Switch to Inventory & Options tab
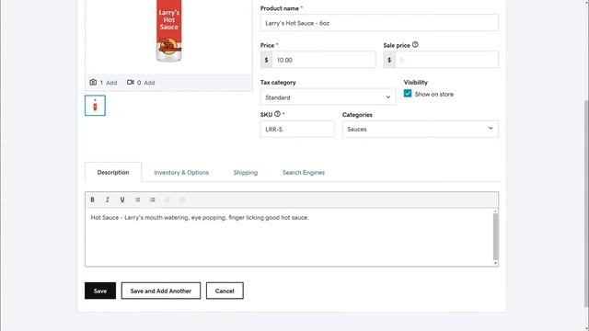The width and height of the screenshot is (589, 331). [181, 173]
